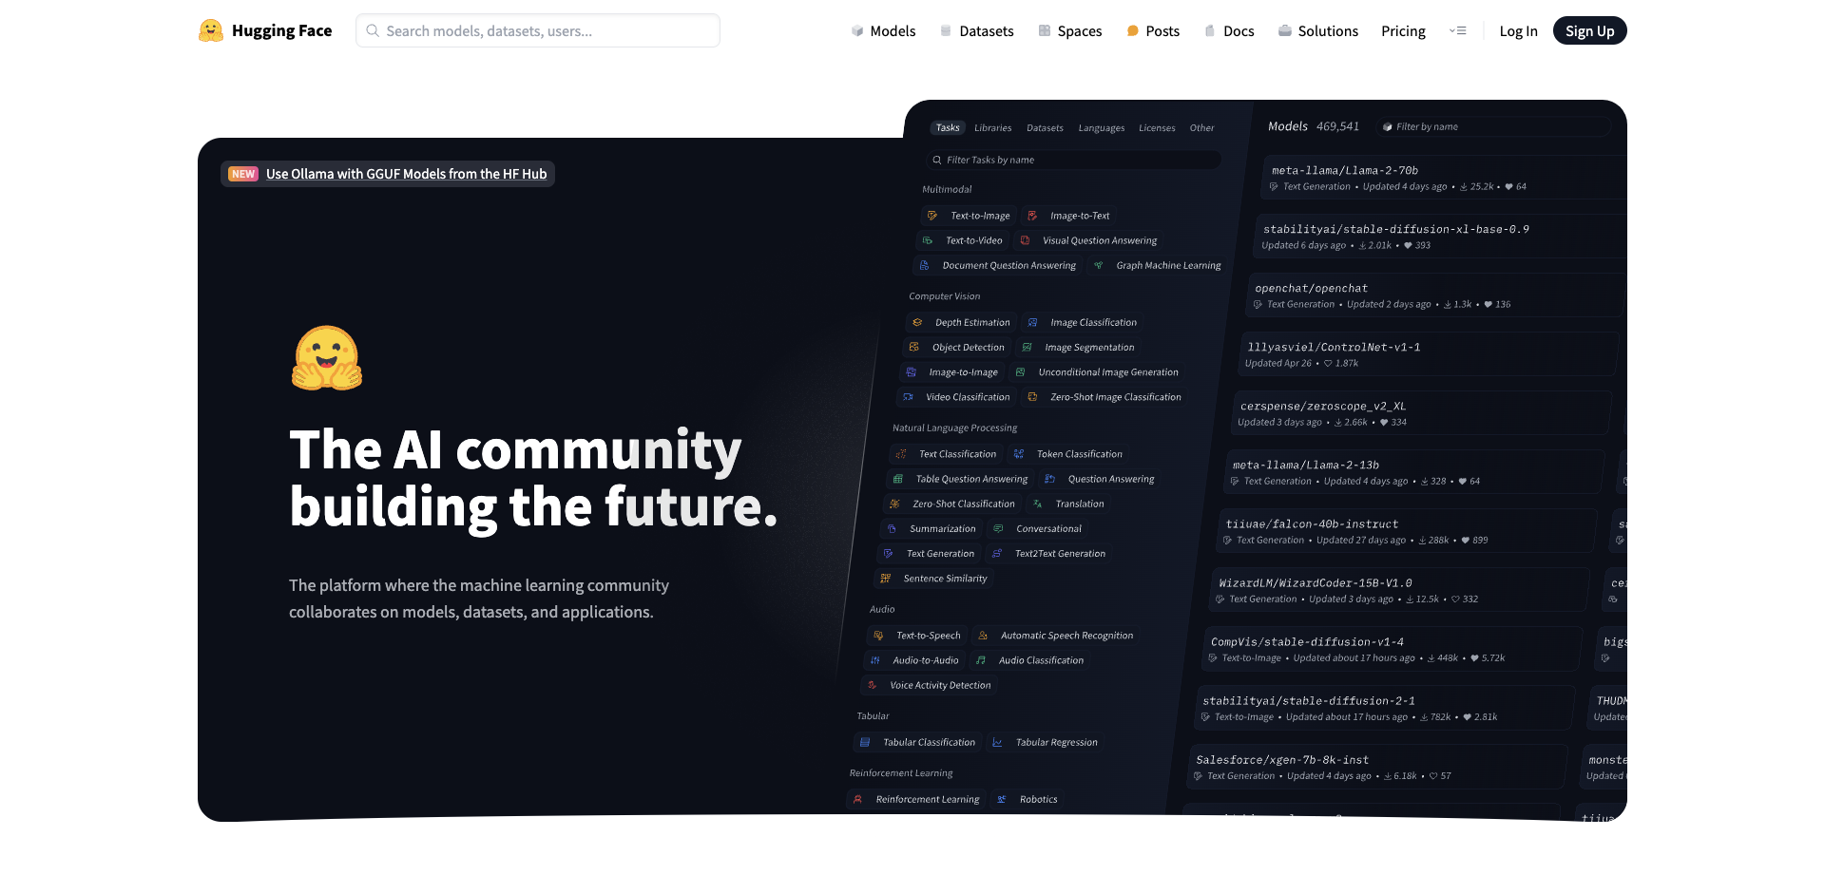Go to Spaces in top navigation
1825x894 pixels.
tap(1070, 31)
